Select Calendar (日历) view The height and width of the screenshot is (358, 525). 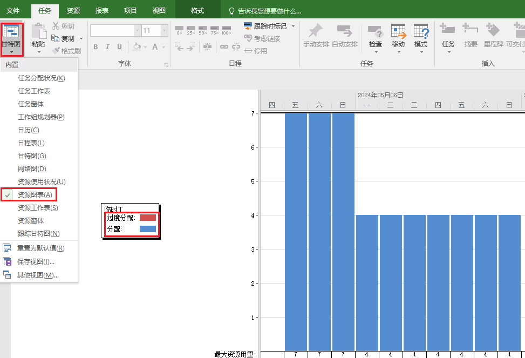click(39, 130)
